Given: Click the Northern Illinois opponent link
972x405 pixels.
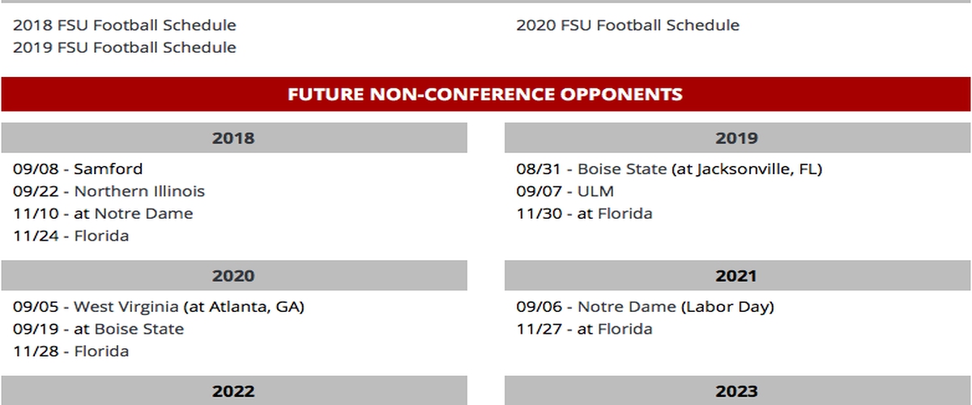Looking at the screenshot, I should tap(139, 191).
